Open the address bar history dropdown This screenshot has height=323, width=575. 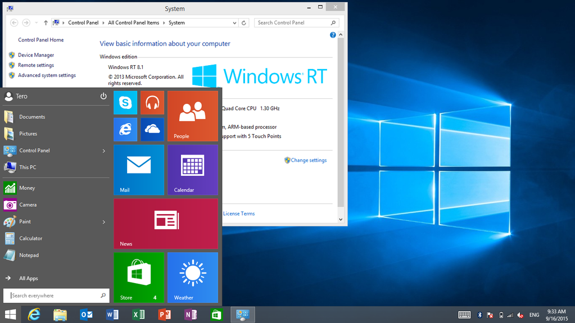[234, 23]
